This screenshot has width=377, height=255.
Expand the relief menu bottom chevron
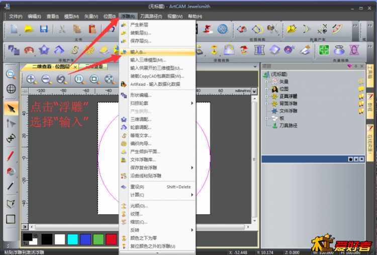[157, 252]
